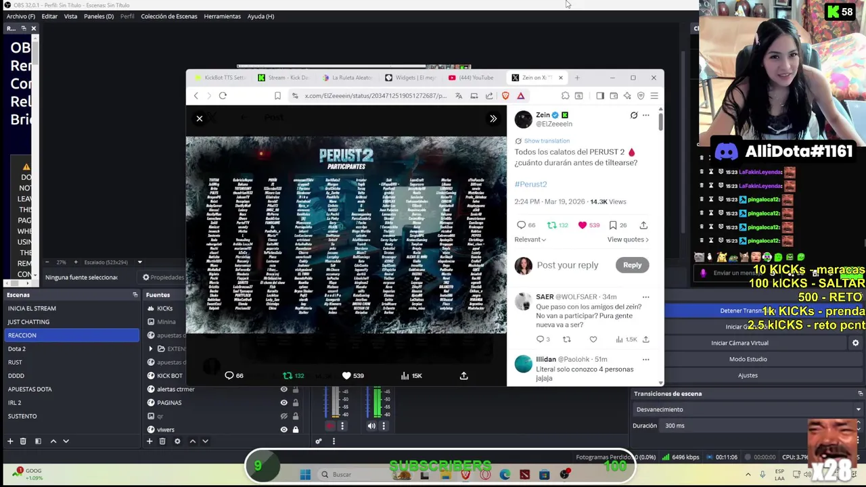Move scene down arrow in Escenas
Screen dimensions: 866x487
[x=66, y=441]
